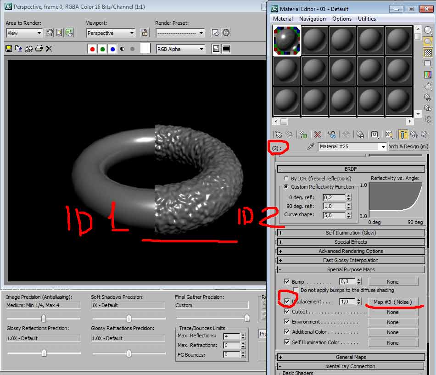Copy the rendered image to clipboard
Image resolution: width=436 pixels, height=375 pixels.
click(x=19, y=49)
